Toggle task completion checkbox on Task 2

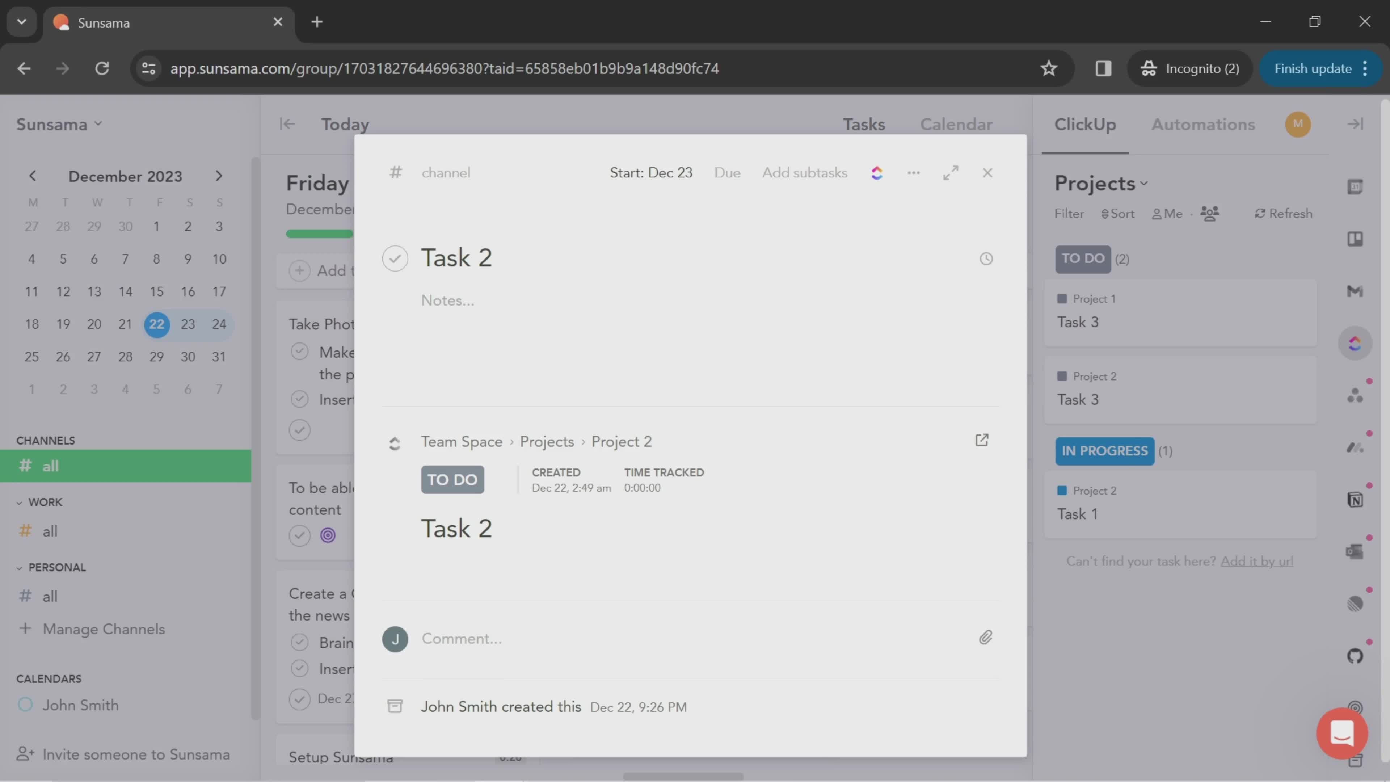click(x=395, y=258)
